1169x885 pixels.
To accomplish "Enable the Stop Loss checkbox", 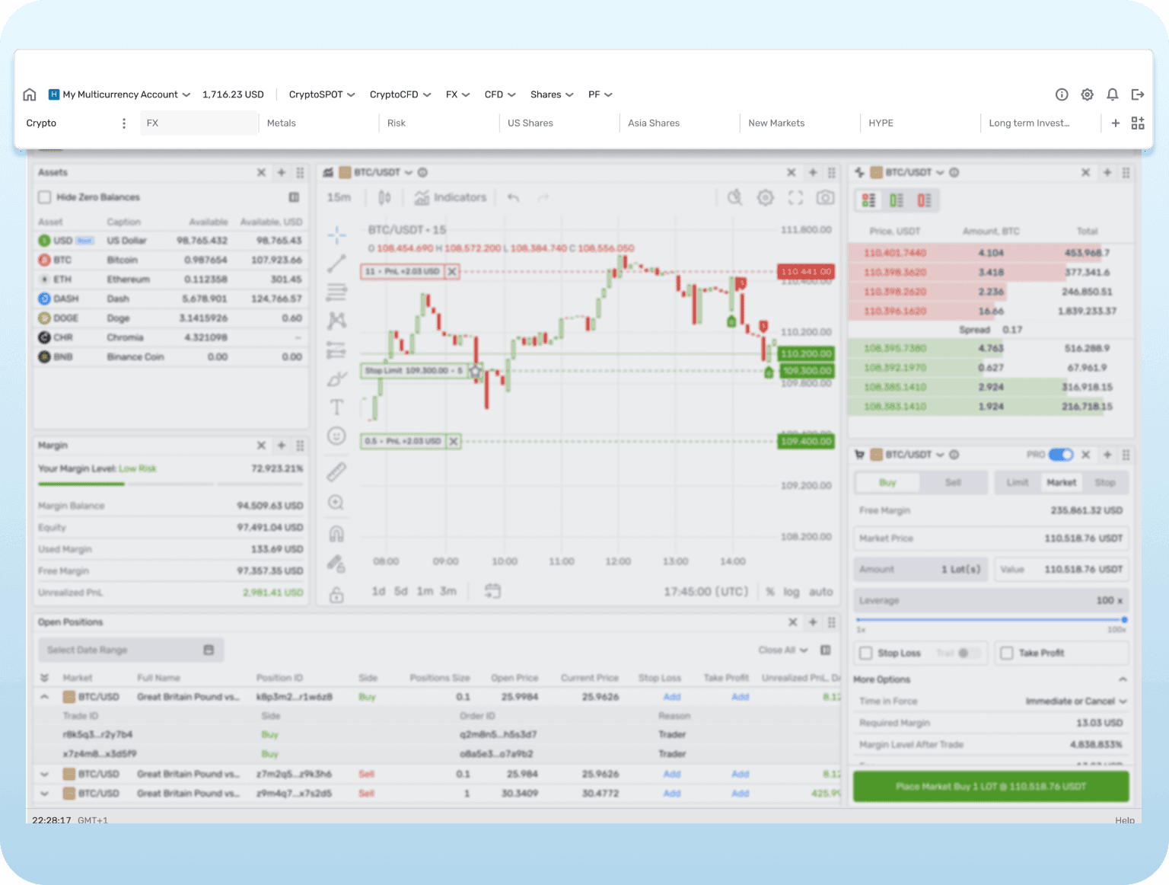I will [866, 653].
